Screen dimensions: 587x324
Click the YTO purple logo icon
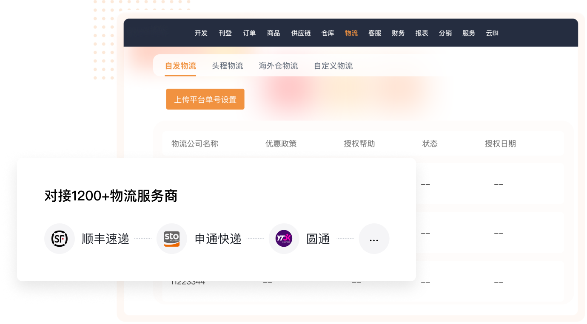[x=284, y=239]
